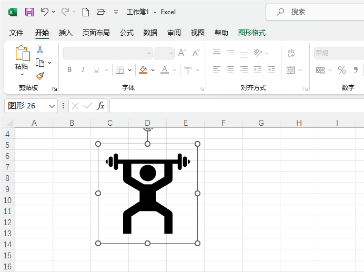Click the accounting number format icon
Image resolution: width=364 pixels, height=272 pixels.
320,70
